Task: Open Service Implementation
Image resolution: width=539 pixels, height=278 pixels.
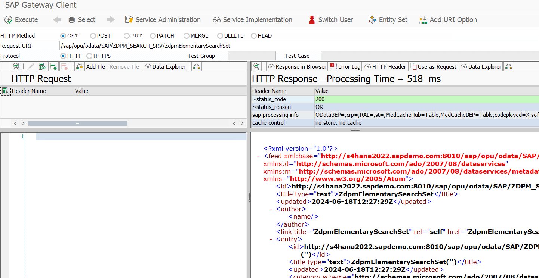Action: pos(252,20)
